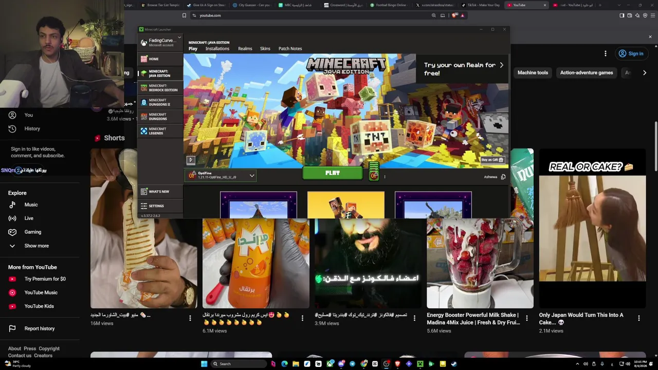This screenshot has height=370, width=658.
Task: Open Steam from the taskbar
Action: 454,364
